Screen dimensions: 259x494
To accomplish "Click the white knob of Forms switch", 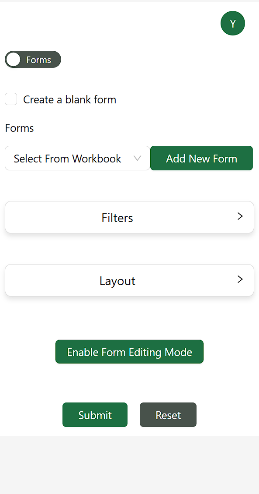I will coord(13,60).
